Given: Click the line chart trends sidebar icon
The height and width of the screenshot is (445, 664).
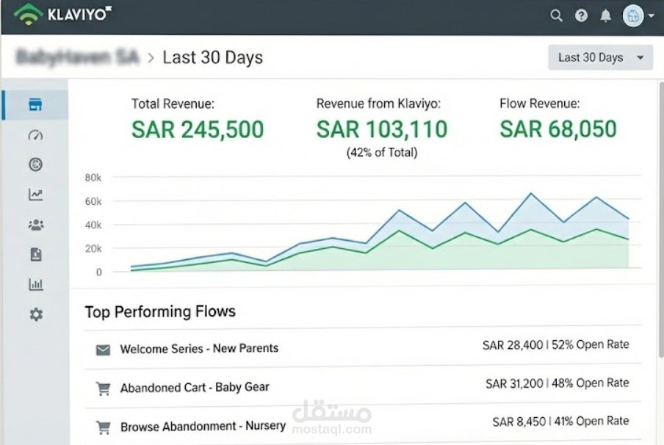Looking at the screenshot, I should 35,195.
